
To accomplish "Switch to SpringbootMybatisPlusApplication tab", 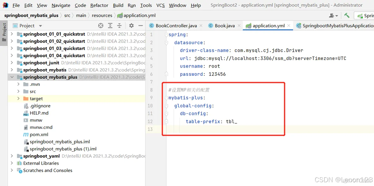I will click(335, 26).
